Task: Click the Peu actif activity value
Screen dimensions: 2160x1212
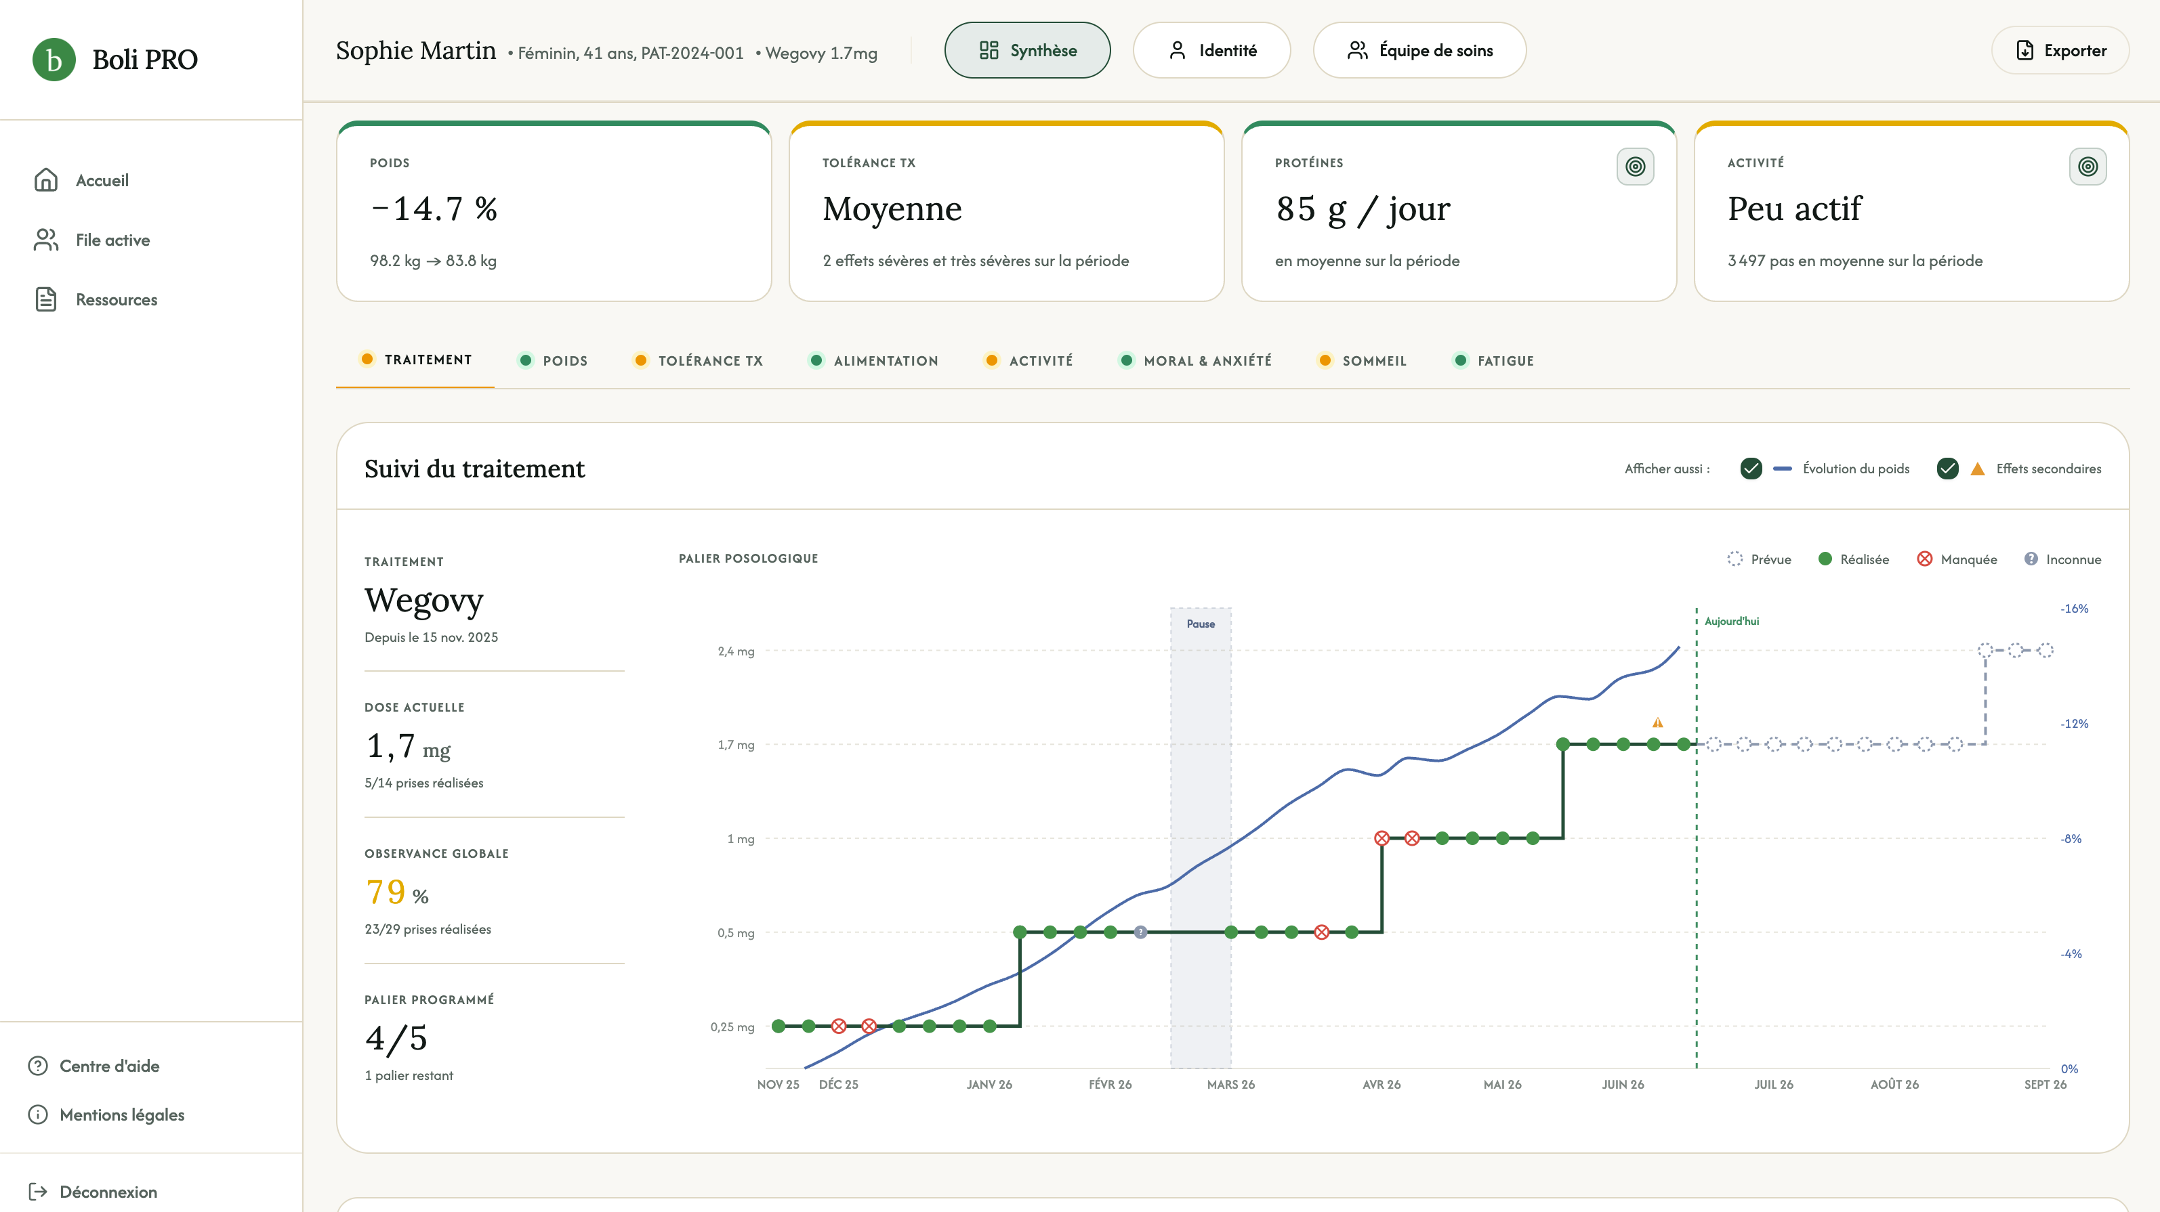Action: [1794, 209]
